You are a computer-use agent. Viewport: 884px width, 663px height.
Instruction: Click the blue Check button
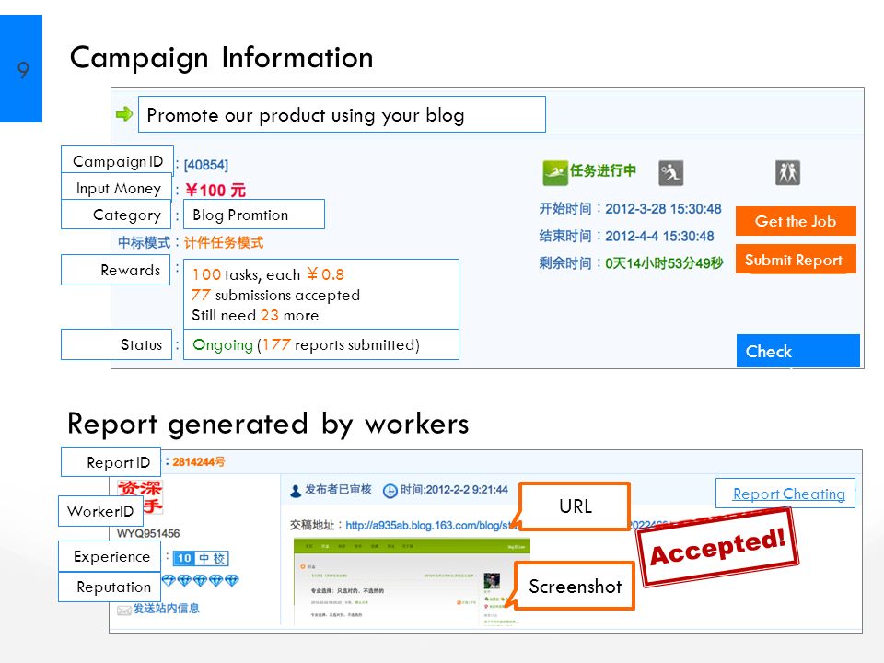(797, 351)
